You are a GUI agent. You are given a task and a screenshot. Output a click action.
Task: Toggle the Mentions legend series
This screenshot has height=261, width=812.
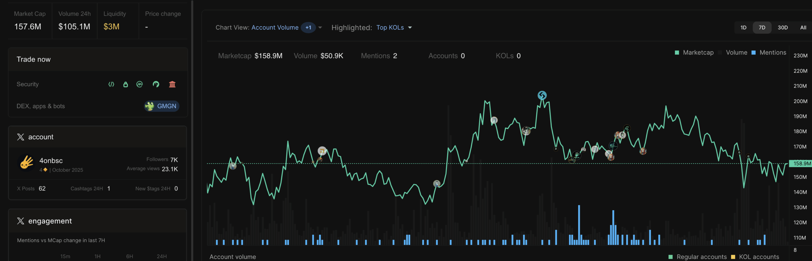pyautogui.click(x=769, y=53)
